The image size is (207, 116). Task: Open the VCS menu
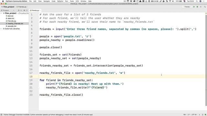[77, 1]
